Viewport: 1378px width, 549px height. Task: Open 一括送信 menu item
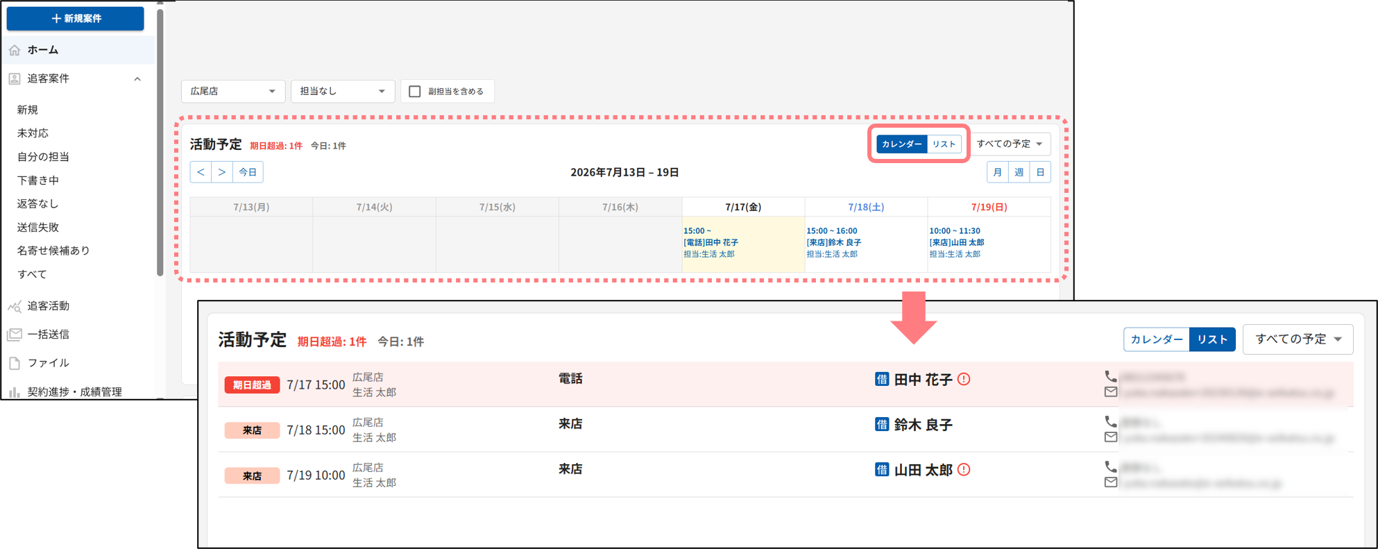pyautogui.click(x=49, y=335)
